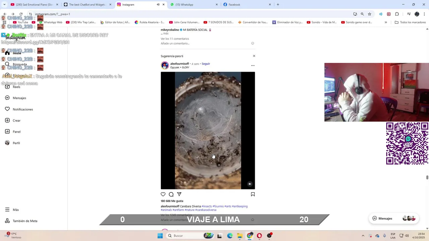Open Chrome's three-dot menu
The image size is (429, 241).
click(x=425, y=14)
